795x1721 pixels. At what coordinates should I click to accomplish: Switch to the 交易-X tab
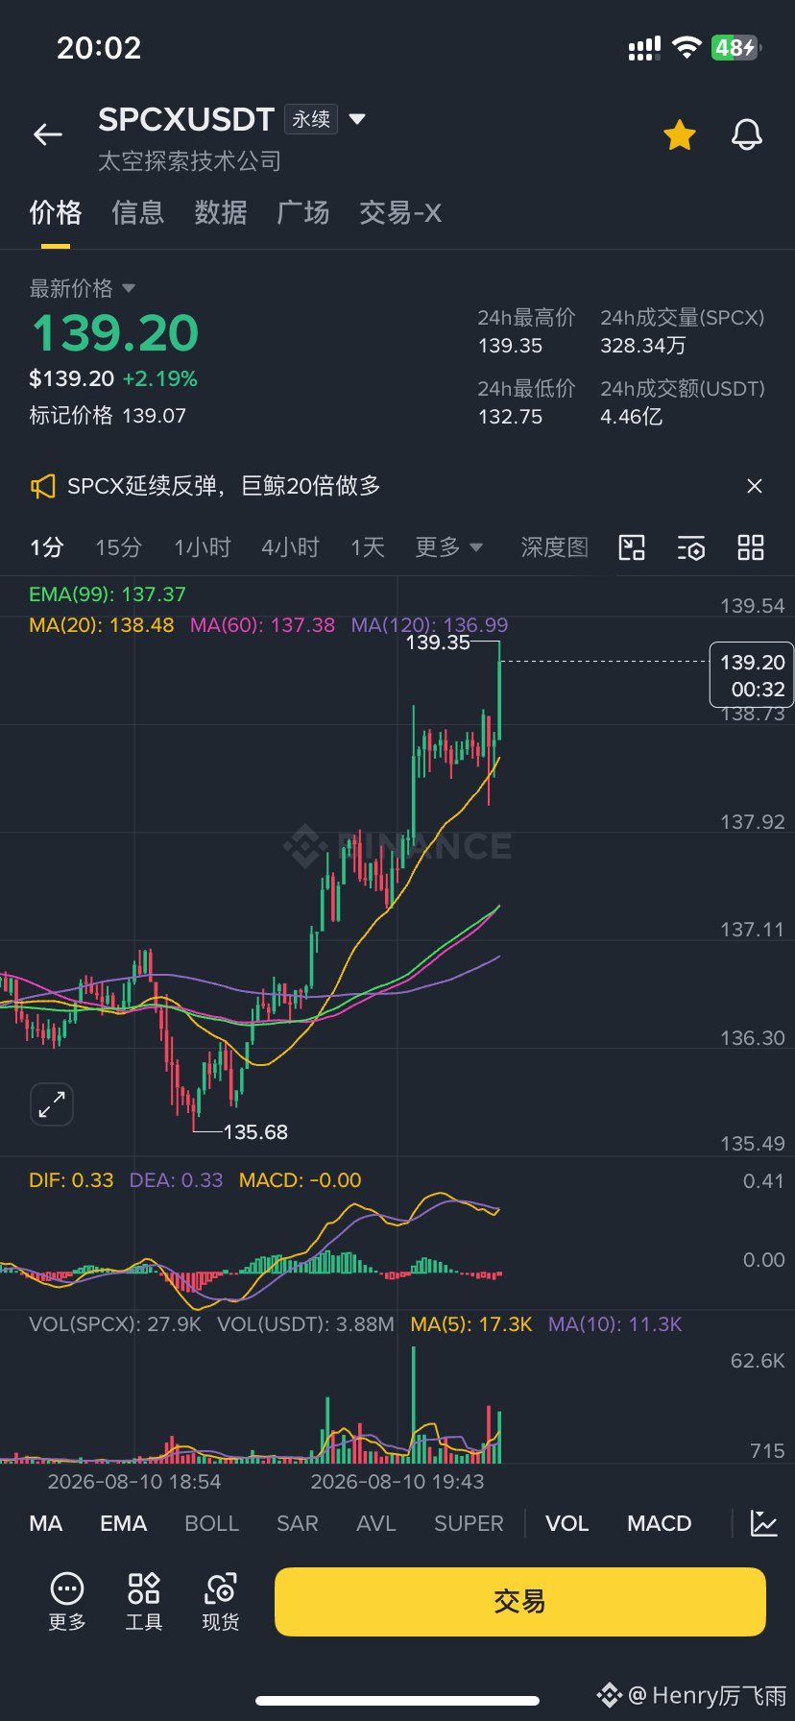point(400,213)
